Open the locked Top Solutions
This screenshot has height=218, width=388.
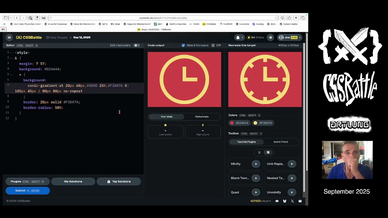click(119, 182)
